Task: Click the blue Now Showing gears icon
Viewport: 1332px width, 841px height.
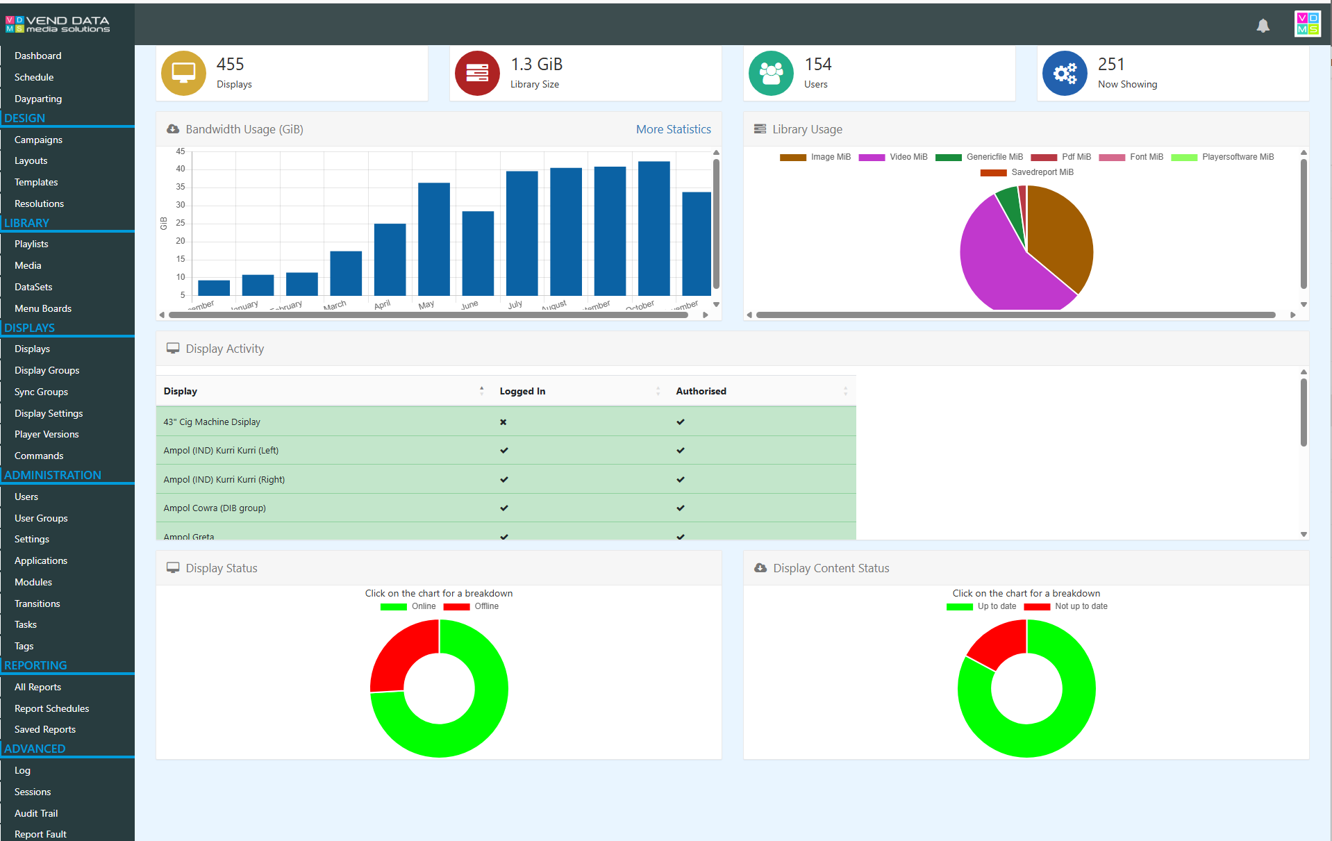Action: [x=1065, y=73]
